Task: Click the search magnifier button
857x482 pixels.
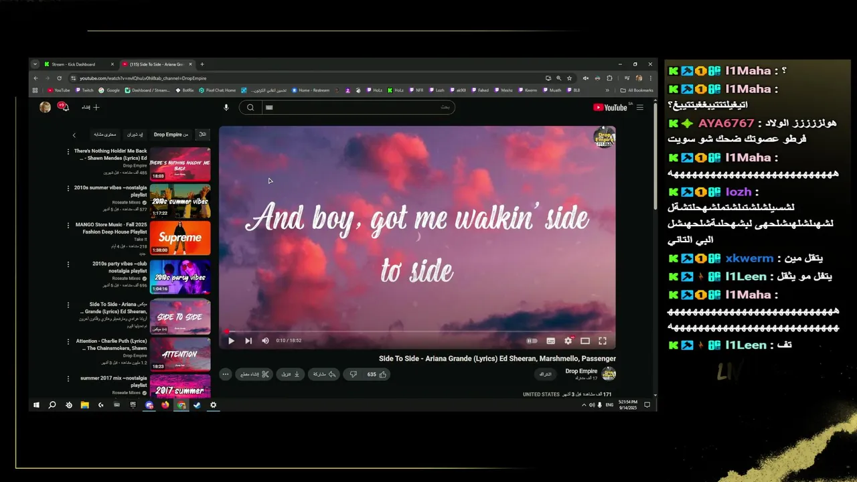Action: pos(250,107)
